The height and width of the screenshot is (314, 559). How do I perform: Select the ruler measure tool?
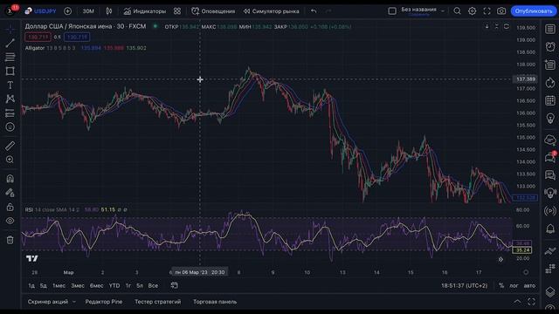10,146
